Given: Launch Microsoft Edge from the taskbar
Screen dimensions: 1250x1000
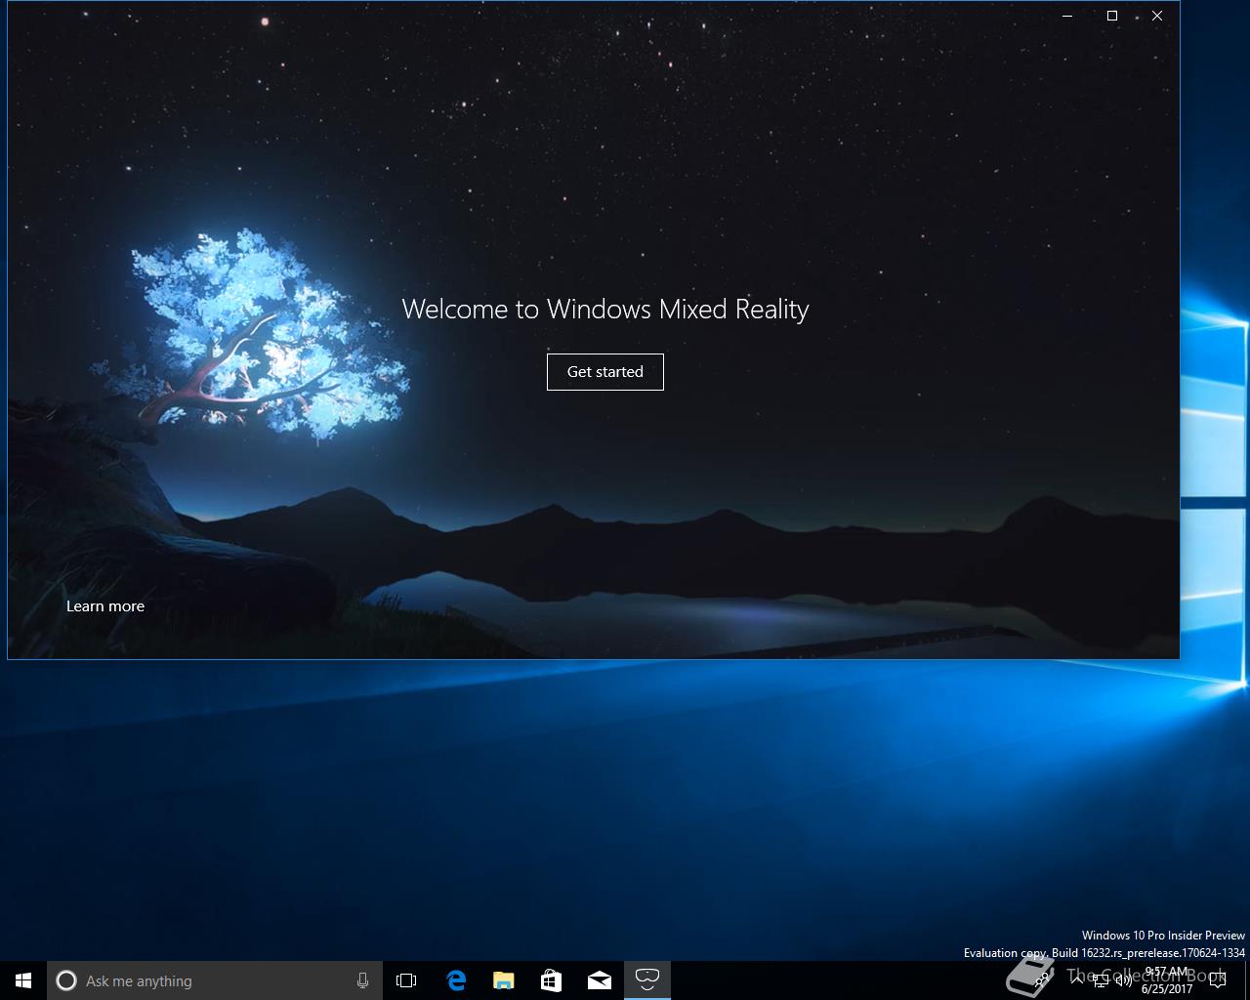Looking at the screenshot, I should (x=455, y=980).
